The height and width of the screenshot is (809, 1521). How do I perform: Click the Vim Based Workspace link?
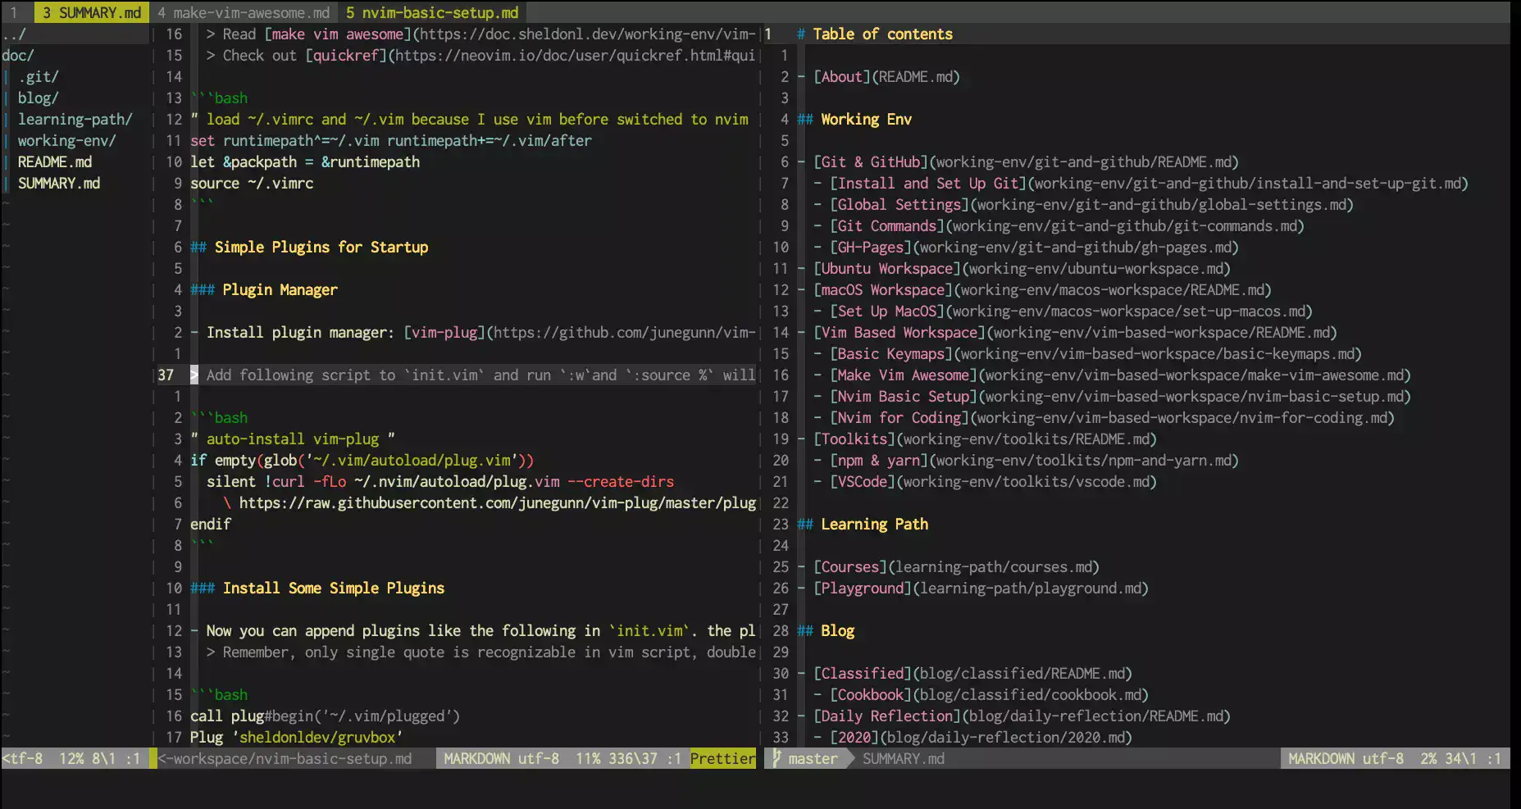click(x=899, y=332)
